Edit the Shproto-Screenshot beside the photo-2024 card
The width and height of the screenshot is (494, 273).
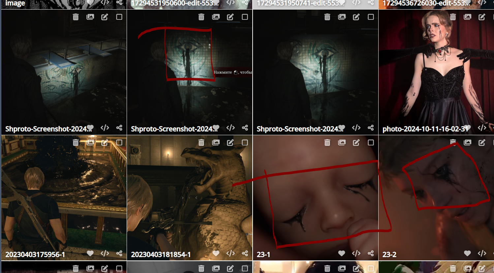click(356, 17)
